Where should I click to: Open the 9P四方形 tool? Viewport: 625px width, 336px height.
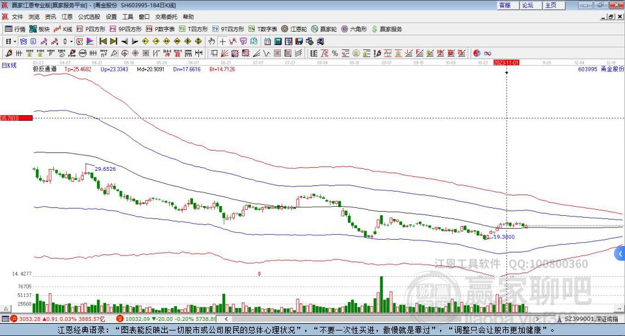(x=126, y=29)
